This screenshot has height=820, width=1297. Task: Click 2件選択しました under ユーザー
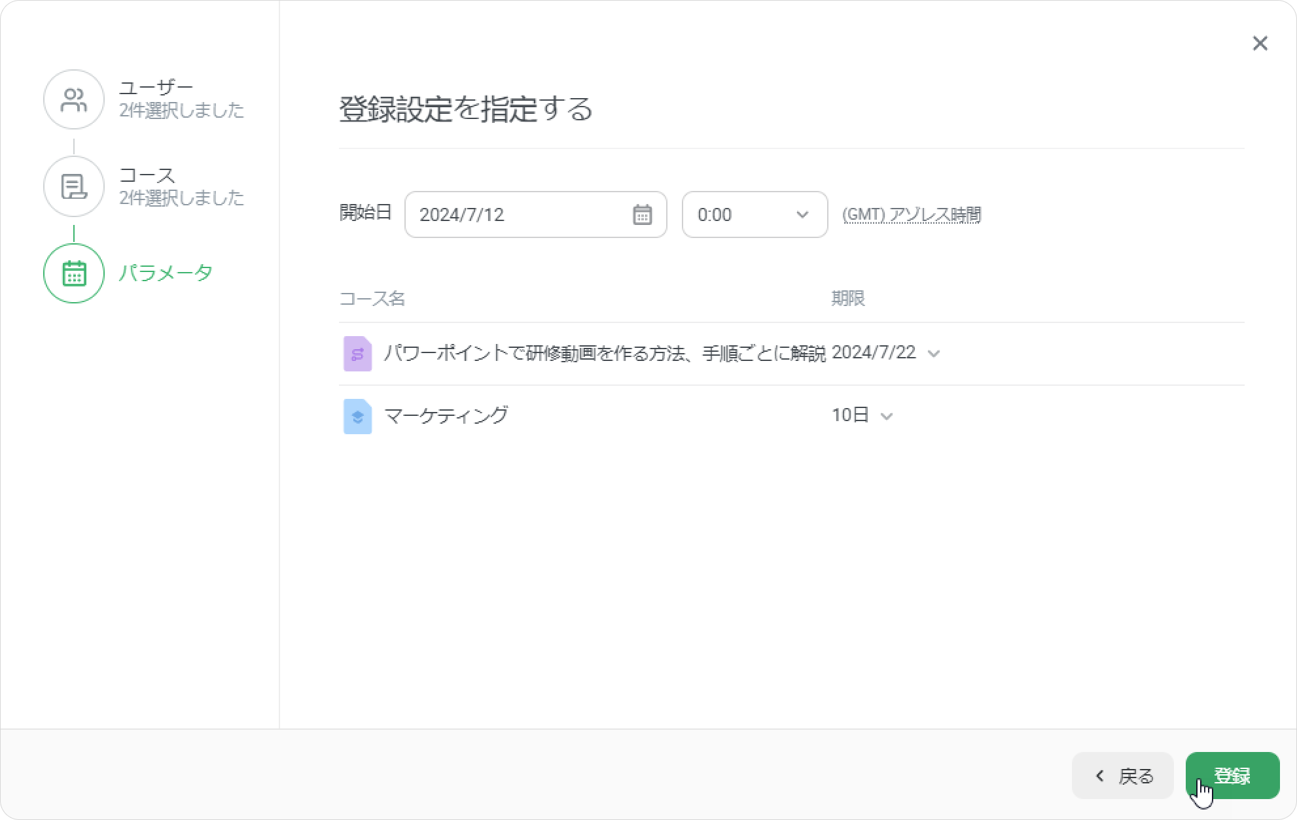click(181, 110)
